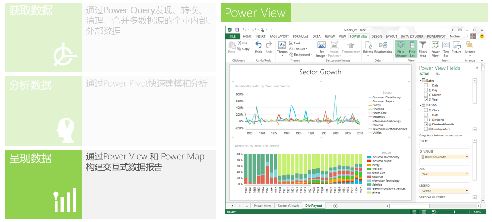Check the Date field under S P 500

(x=426, y=115)
